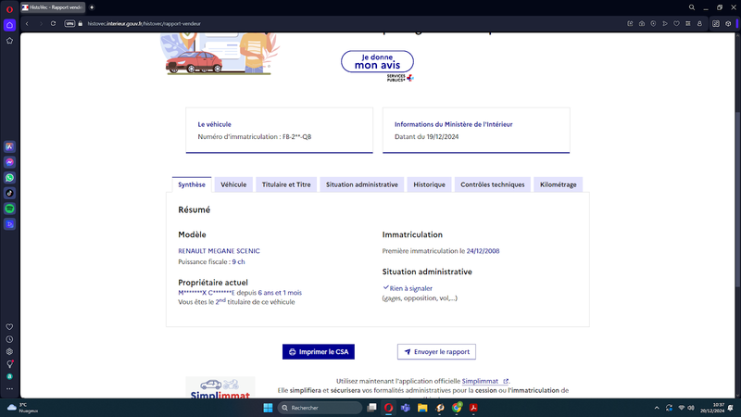741x417 pixels.
Task: Open Messenger in the Opera sidebar
Action: pos(9,162)
